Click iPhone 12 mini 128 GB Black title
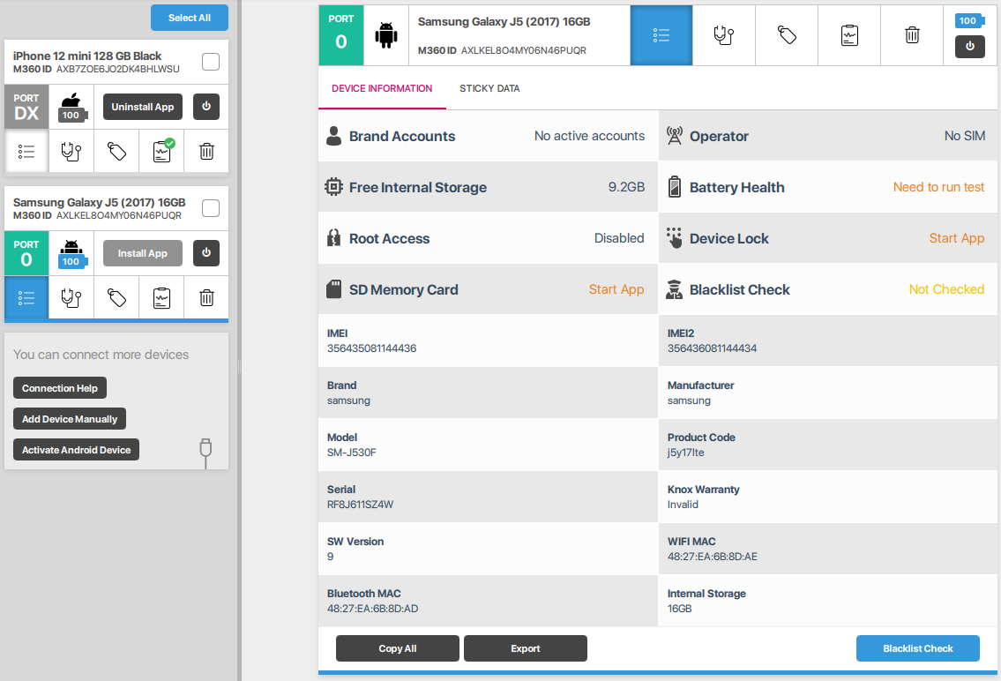1001x681 pixels. point(87,56)
